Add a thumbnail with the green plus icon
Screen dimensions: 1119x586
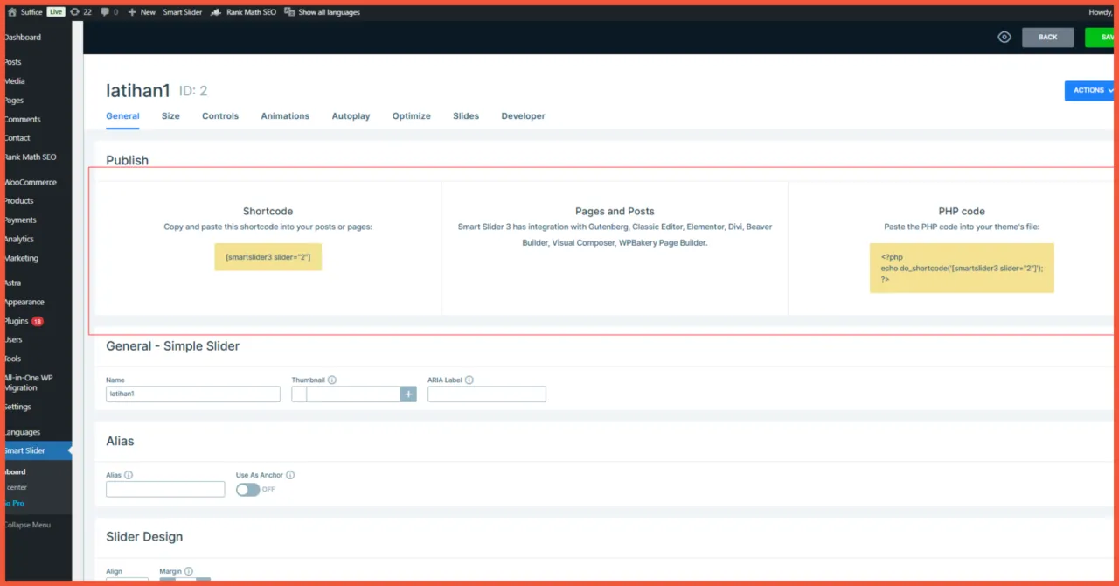(x=407, y=394)
